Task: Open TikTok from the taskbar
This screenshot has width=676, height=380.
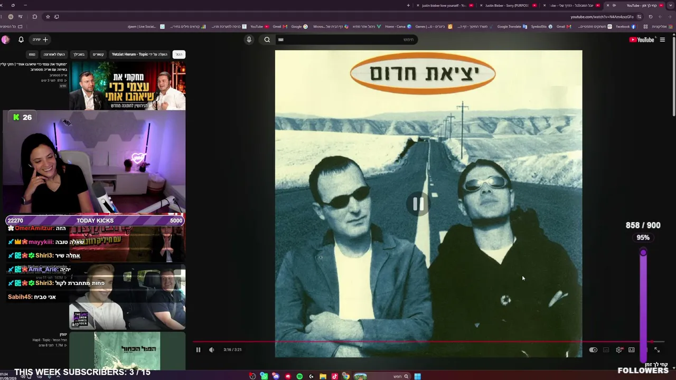Action: point(334,376)
